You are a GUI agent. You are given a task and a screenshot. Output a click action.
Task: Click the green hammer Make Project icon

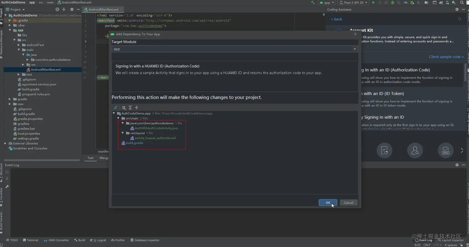tap(313, 2)
